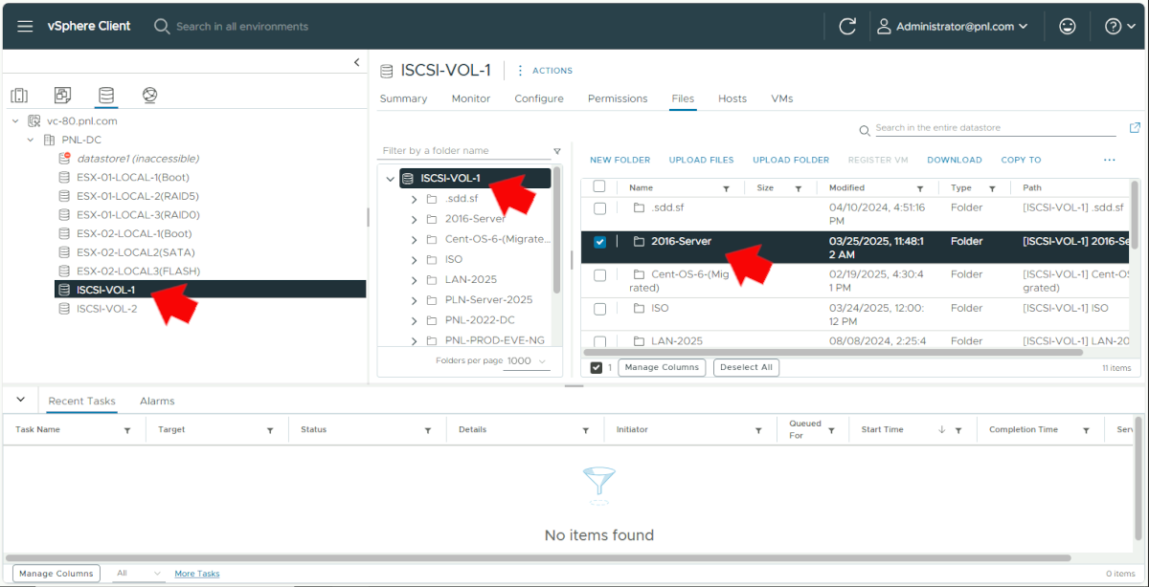
Task: Select ESX-02-LOCAL2(SATA) datastore
Action: 135,252
